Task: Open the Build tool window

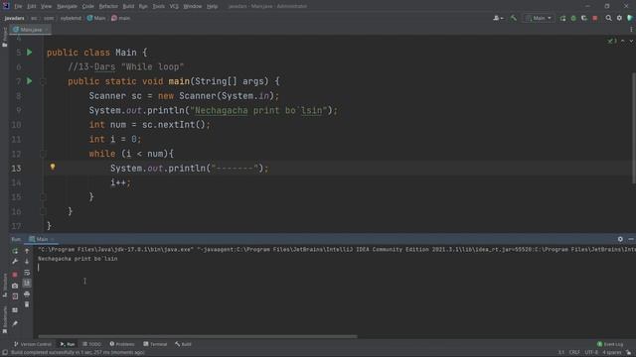Action: point(183,344)
